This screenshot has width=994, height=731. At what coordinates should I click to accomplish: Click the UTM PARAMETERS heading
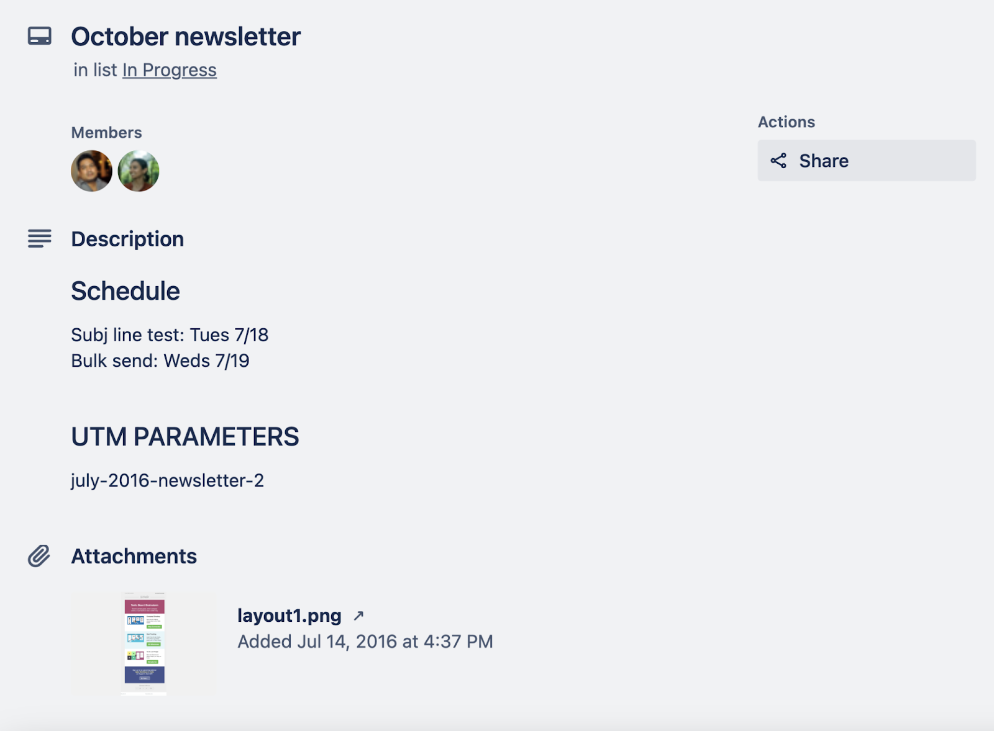pos(185,436)
